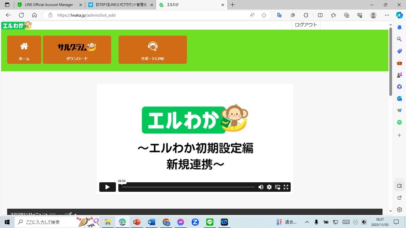Open sidebar Shopping tag icon
Image resolution: width=406 pixels, height=228 pixels.
tap(399, 51)
